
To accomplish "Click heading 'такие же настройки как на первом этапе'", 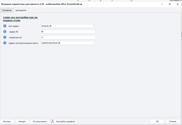I will [x=20, y=19].
